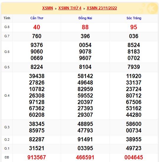
Task: Click the Cần Thơ special prize 913567
Action: click(x=37, y=157)
